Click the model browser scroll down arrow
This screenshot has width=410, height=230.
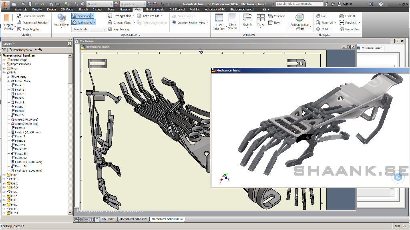tap(70, 213)
